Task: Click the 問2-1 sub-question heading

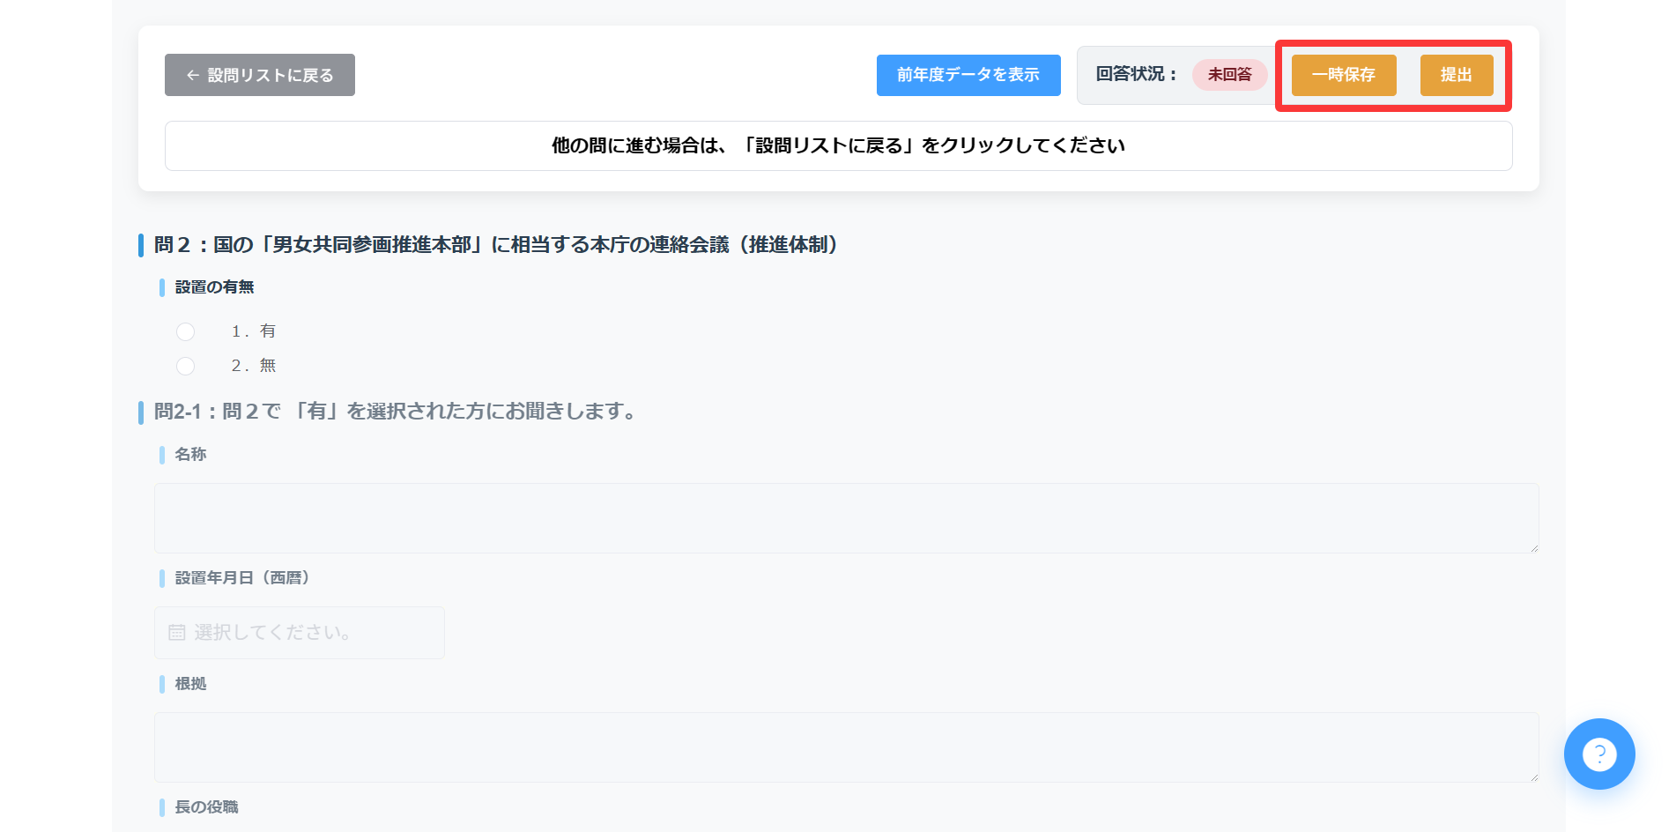Action: (396, 412)
